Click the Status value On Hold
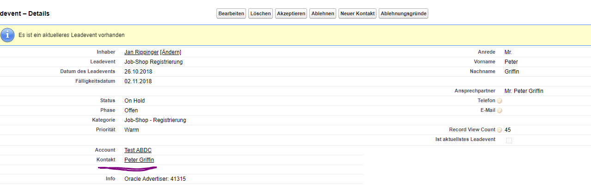The image size is (591, 190). pos(135,101)
